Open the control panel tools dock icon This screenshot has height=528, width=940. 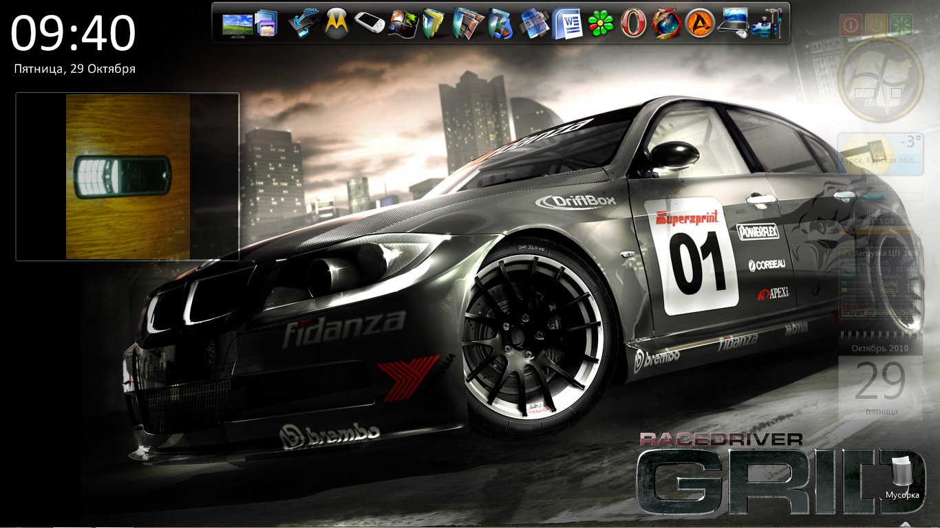(x=767, y=25)
